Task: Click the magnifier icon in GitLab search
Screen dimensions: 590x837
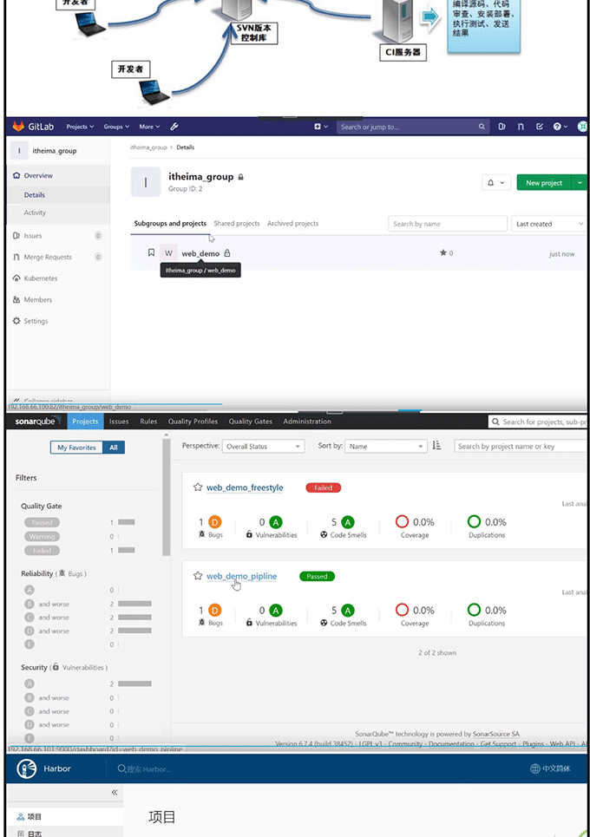Action: 482,127
